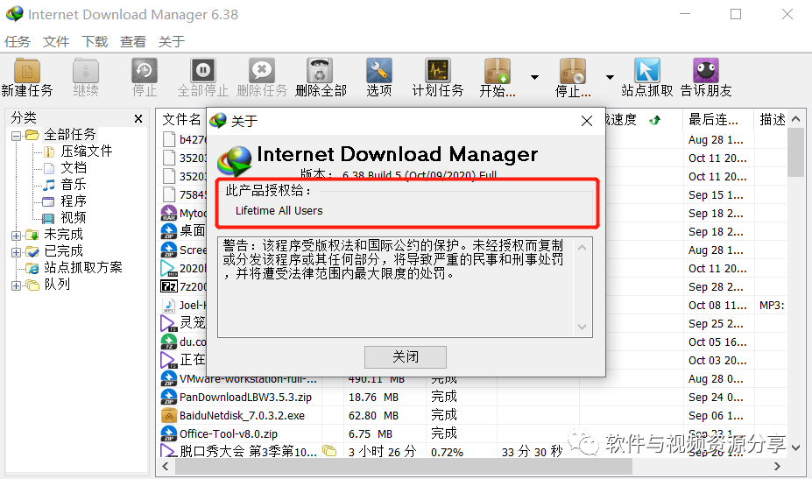Open dropdown arrow next to 停止 queue button
This screenshot has height=479, width=812.
point(610,77)
